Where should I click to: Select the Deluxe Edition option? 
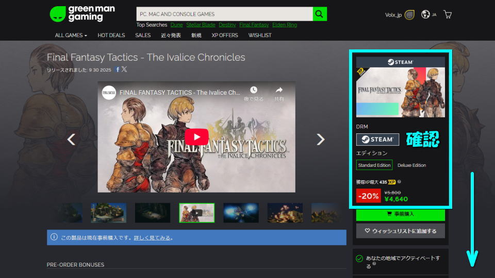click(411, 165)
